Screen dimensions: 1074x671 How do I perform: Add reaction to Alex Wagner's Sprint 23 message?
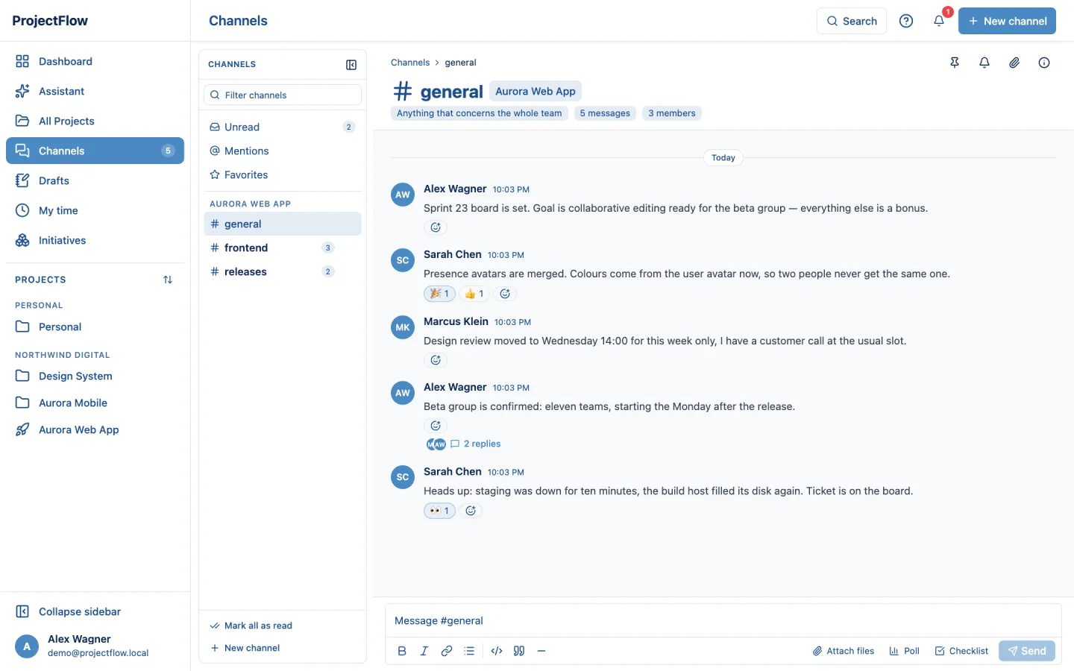click(x=436, y=227)
